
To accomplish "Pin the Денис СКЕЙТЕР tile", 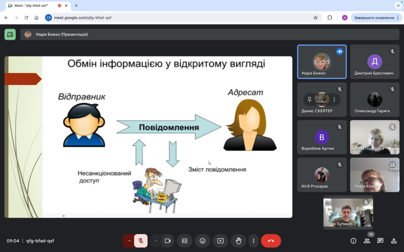I will 309,100.
